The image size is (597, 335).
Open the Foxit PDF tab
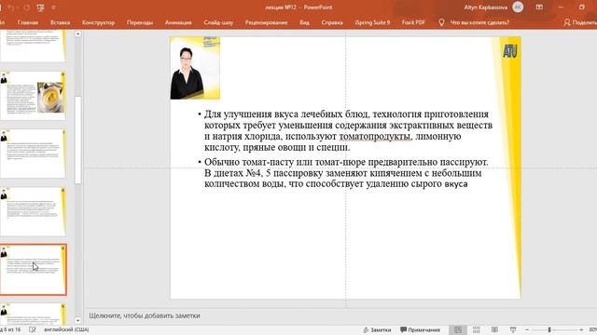[413, 22]
